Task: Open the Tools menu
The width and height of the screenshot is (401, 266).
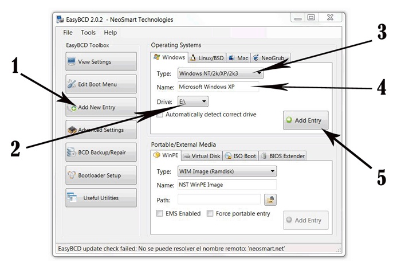Action: pyautogui.click(x=88, y=33)
